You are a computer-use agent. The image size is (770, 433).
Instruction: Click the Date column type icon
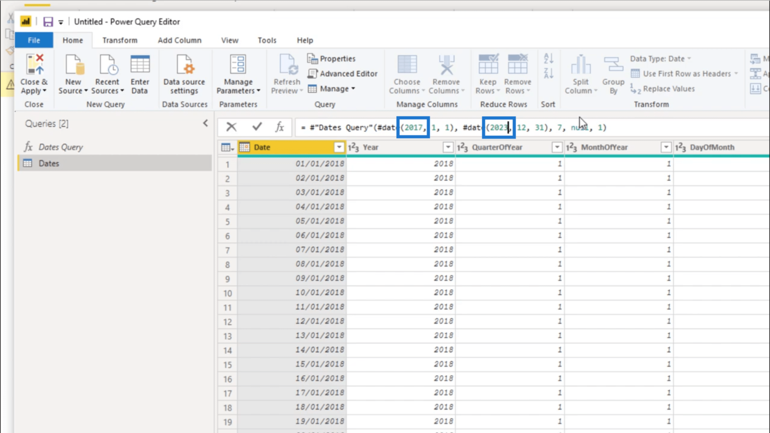pyautogui.click(x=244, y=147)
